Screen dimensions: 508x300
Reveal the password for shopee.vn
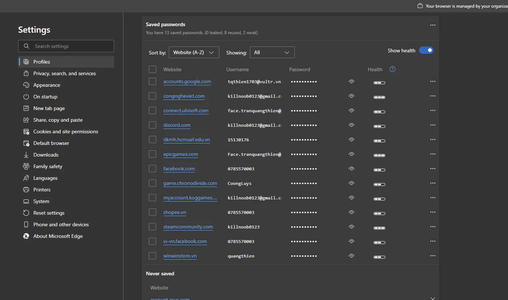point(351,212)
